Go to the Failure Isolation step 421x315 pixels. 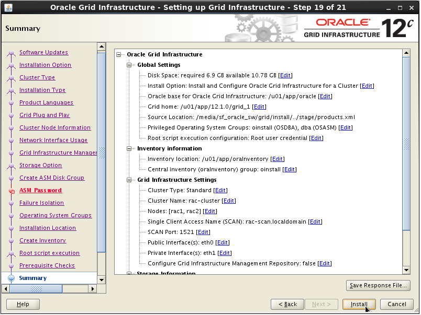pos(41,203)
